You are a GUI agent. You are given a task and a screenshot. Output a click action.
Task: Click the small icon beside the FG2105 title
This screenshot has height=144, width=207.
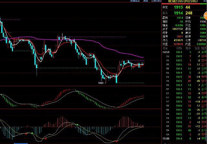[204, 2]
